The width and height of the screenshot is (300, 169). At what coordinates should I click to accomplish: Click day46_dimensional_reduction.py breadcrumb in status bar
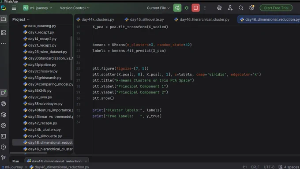[60, 167]
